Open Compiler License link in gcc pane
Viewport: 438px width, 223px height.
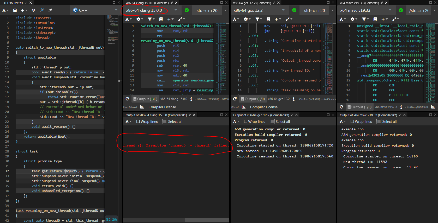coord(264,107)
